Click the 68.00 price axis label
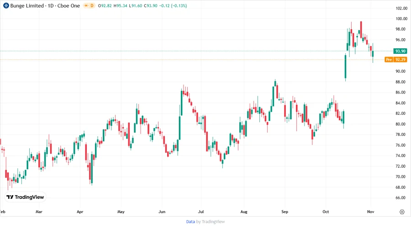Screen dimensions: 411x227 click(401, 187)
